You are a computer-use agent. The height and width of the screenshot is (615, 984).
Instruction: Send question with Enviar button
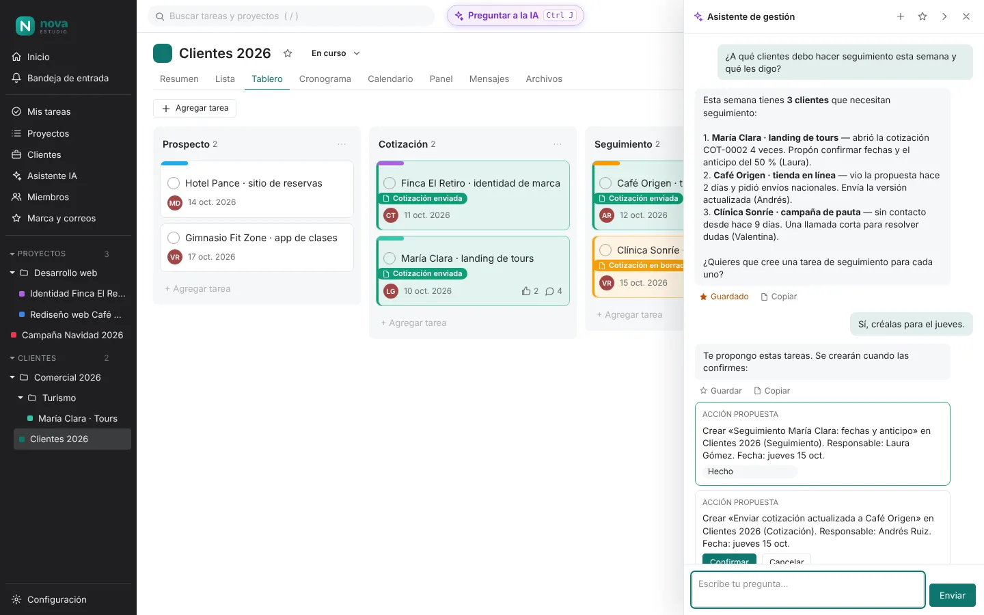click(953, 596)
